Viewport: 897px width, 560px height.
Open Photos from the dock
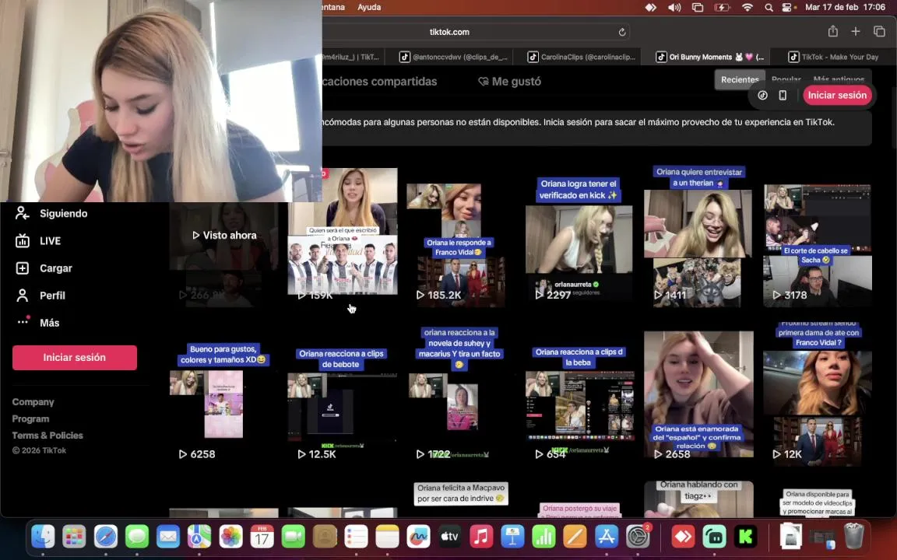tap(230, 537)
